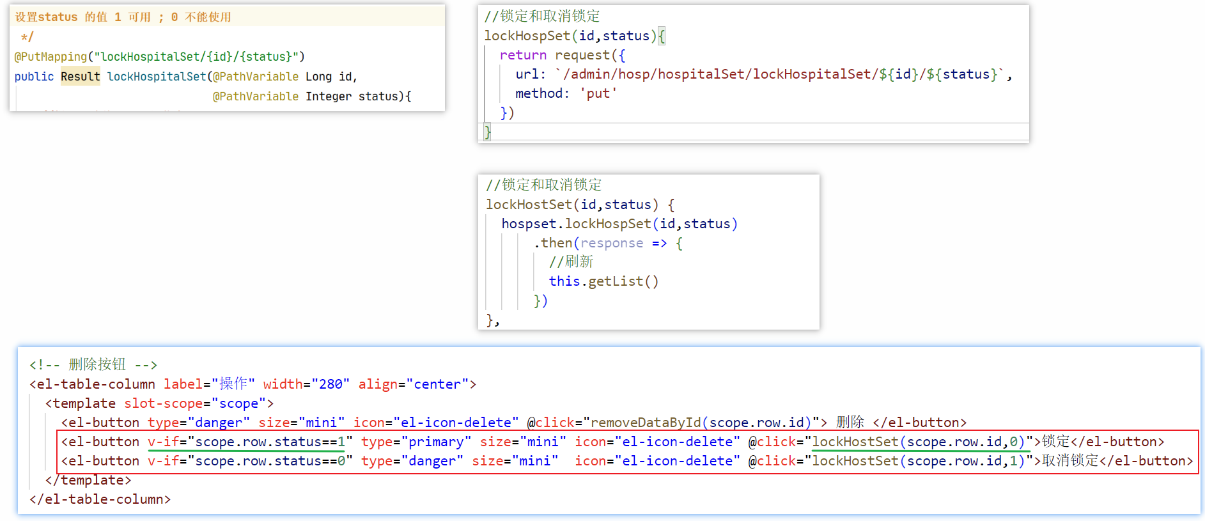This screenshot has width=1205, height=521.
Task: Click the closing '</template>' tag
Action: point(88,480)
